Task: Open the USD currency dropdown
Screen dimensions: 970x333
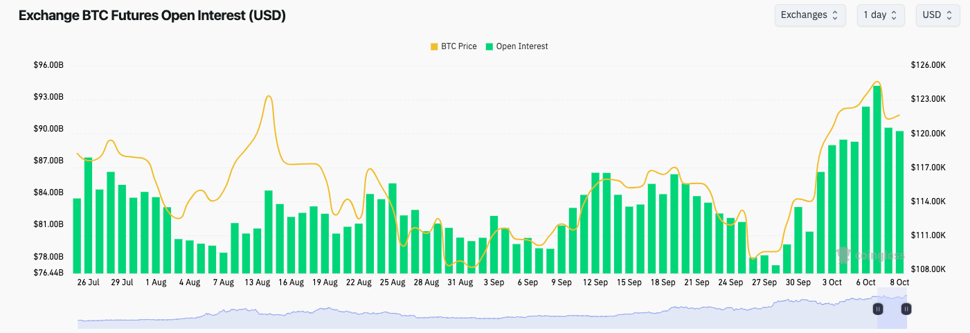Action: 937,15
